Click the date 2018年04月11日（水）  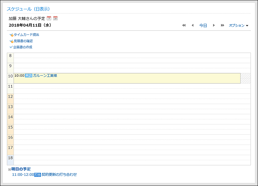30,25
